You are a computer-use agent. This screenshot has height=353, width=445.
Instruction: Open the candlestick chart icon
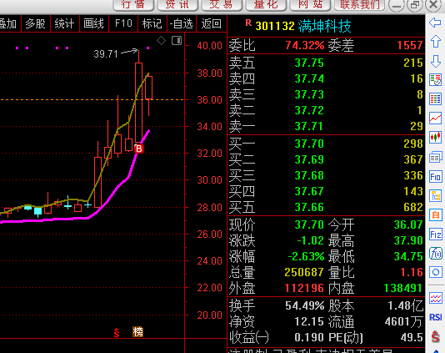pyautogui.click(x=435, y=138)
